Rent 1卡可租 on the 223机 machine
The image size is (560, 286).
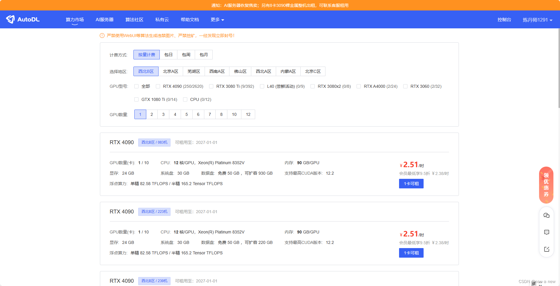[x=411, y=253]
